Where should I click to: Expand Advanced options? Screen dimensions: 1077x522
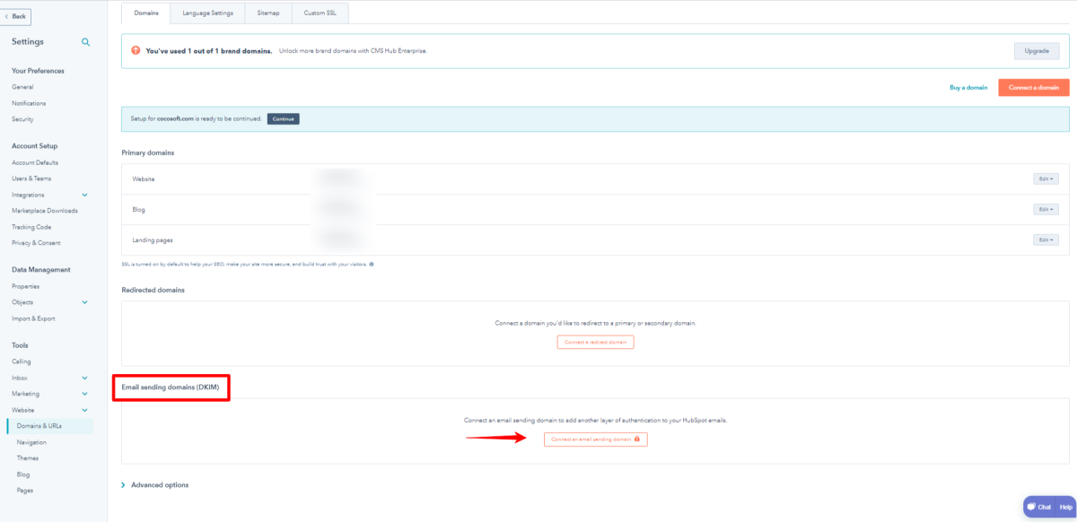coord(154,485)
